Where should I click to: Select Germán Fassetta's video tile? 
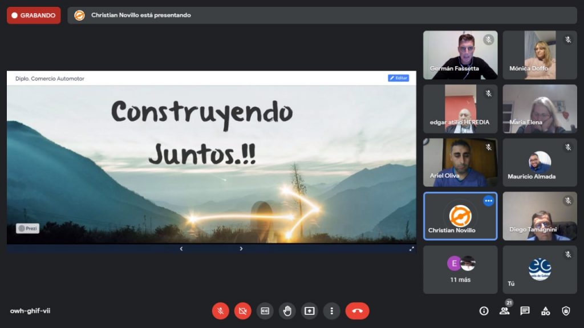(x=460, y=55)
